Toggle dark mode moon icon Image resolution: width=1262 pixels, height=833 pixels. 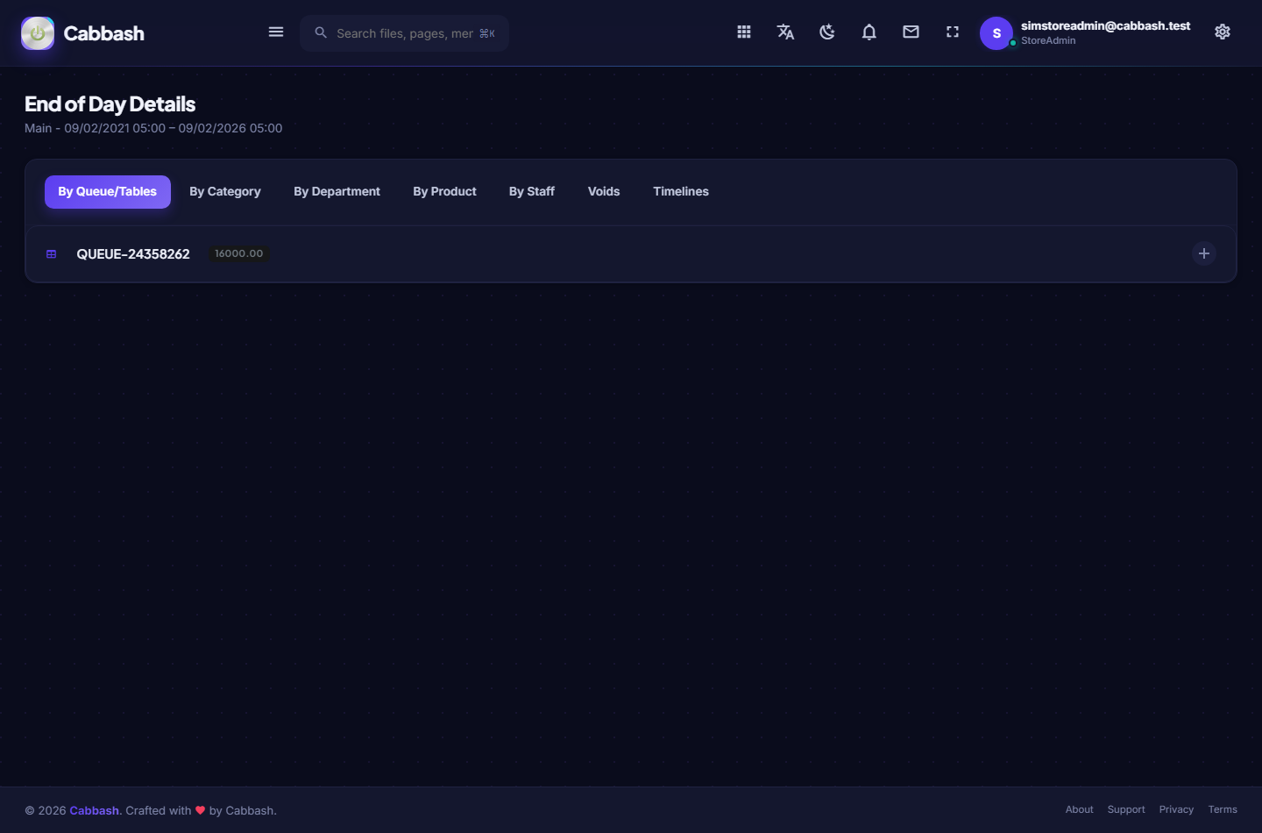click(x=827, y=32)
